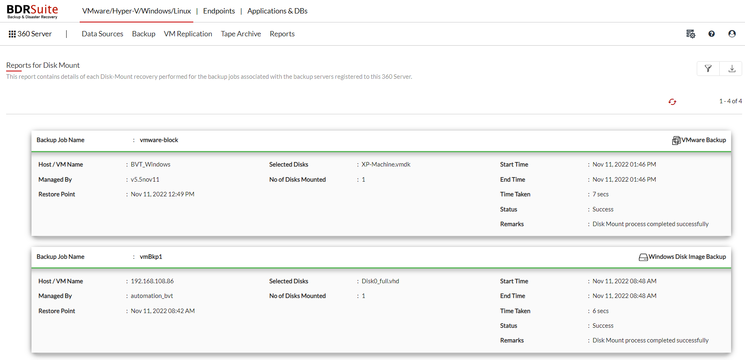The width and height of the screenshot is (745, 360).
Task: Switch to VMware/Hyper-V/Windows/Linux tab
Action: [x=136, y=11]
